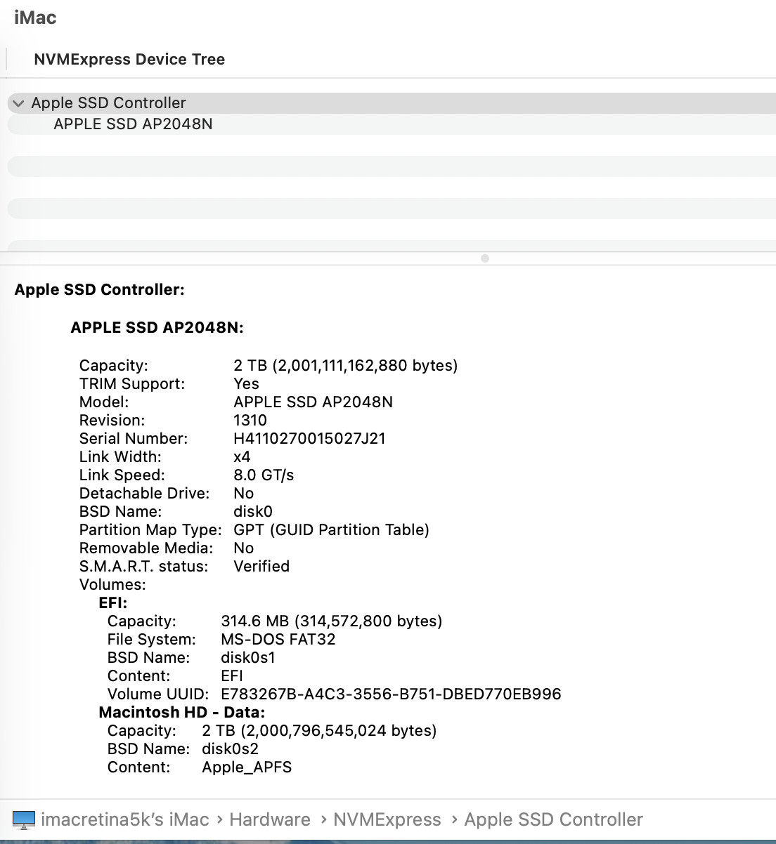Click Volume UUID E783267B-A4C3-3556-B751-DBED770EB996

point(391,694)
